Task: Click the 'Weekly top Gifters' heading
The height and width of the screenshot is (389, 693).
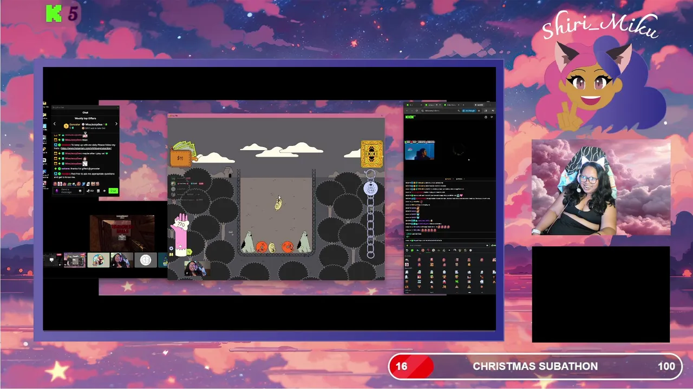Action: 86,118
